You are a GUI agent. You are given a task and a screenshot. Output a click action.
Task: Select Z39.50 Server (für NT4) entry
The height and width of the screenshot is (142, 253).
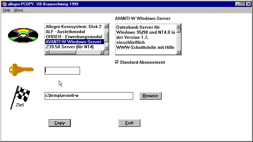[75, 47]
